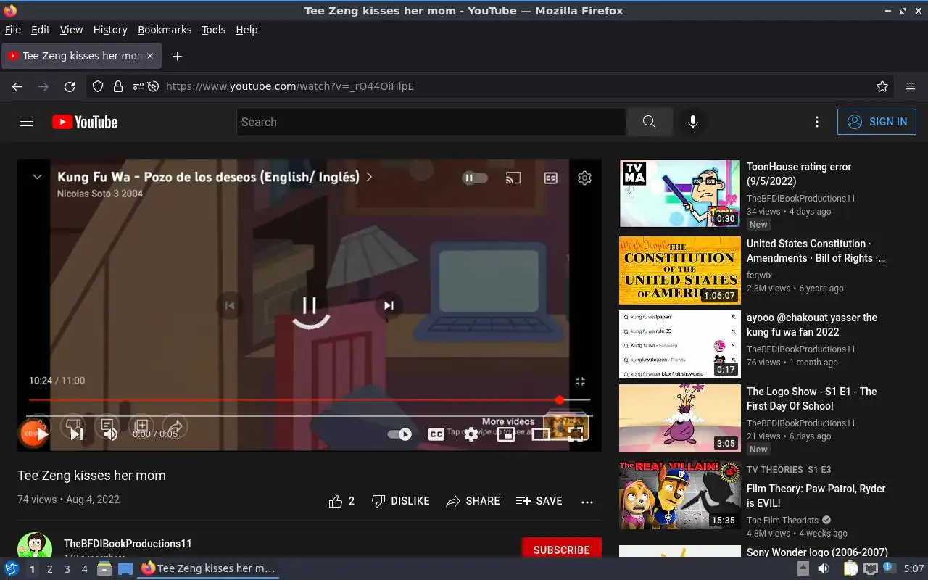The width and height of the screenshot is (928, 580).
Task: Open the SHARE dialog for this video
Action: (473, 501)
